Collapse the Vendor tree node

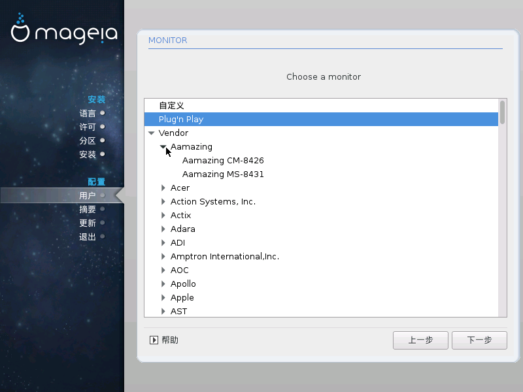pos(152,133)
